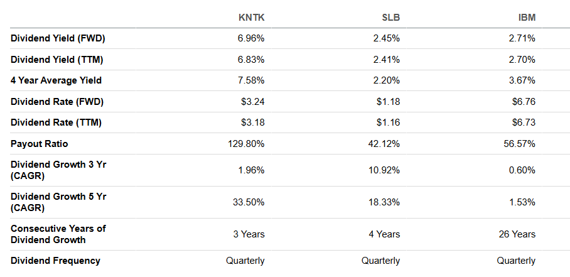
Task: Click the Dividend Rate (TTM) row label
Action: [56, 122]
